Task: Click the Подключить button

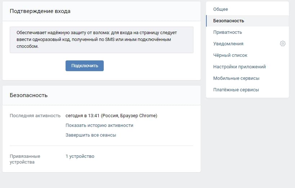Action: click(x=85, y=66)
